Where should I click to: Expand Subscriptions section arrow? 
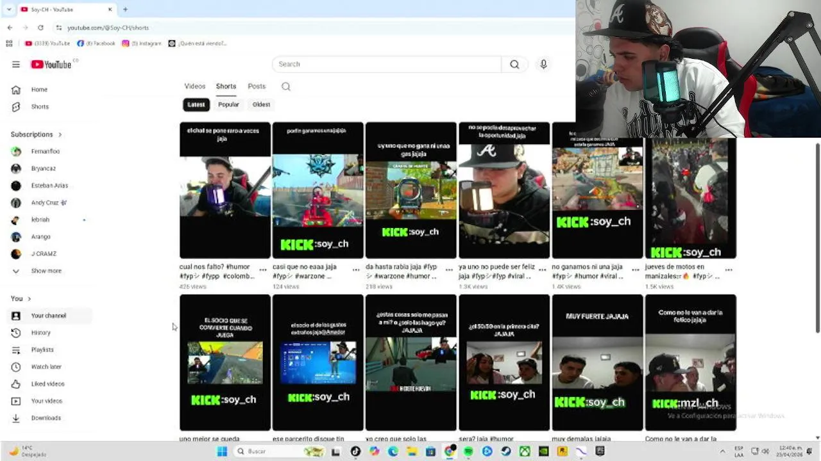[60, 134]
